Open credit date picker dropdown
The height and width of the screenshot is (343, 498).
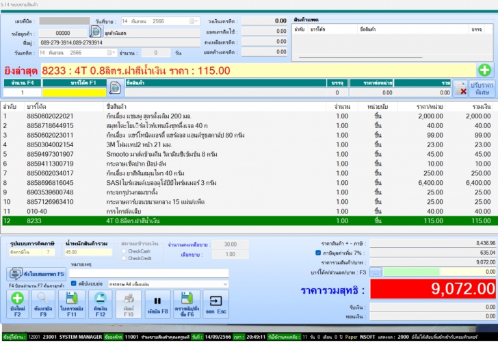click(111, 53)
